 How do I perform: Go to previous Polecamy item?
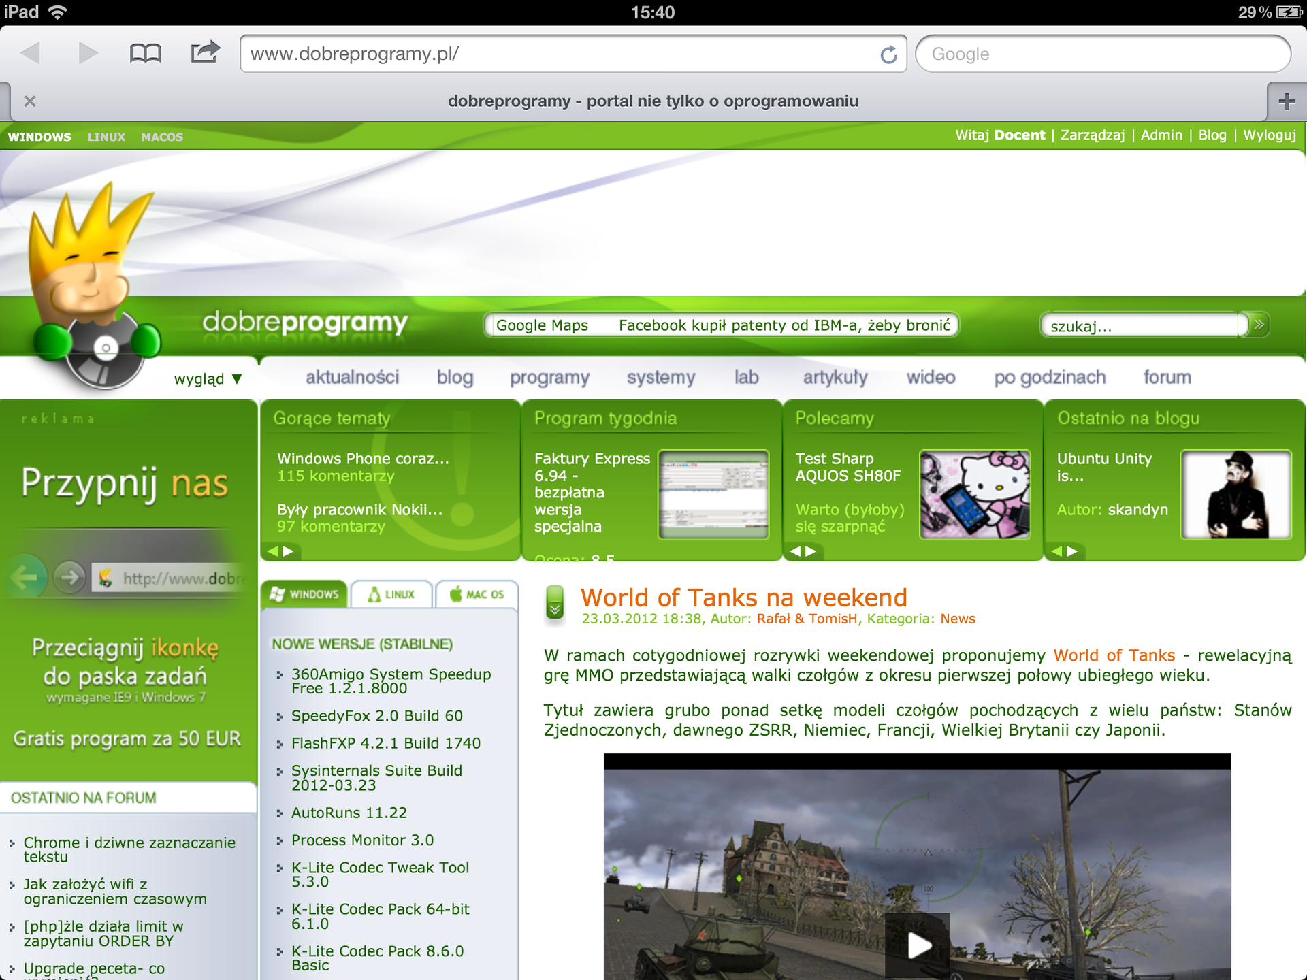tap(795, 551)
